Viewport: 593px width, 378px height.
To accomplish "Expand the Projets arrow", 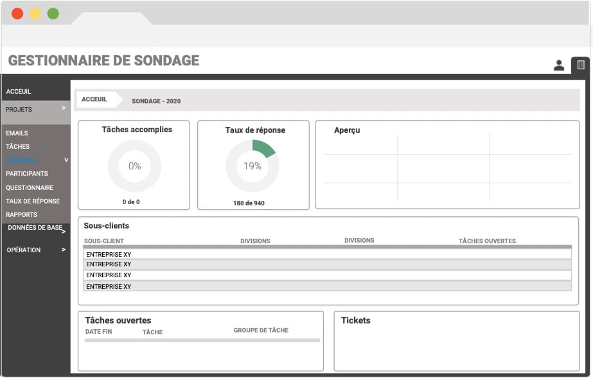I will (x=64, y=108).
